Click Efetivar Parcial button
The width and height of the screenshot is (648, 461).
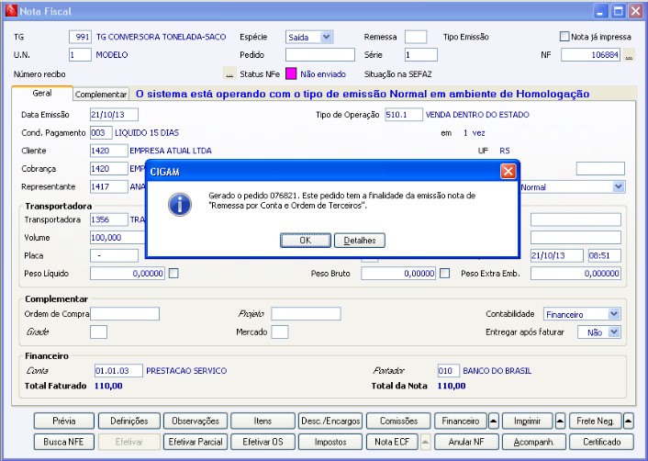click(x=196, y=442)
